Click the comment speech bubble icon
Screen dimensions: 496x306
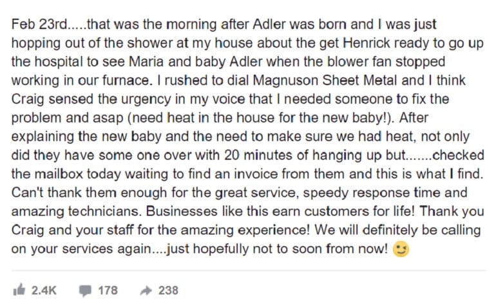(x=85, y=291)
